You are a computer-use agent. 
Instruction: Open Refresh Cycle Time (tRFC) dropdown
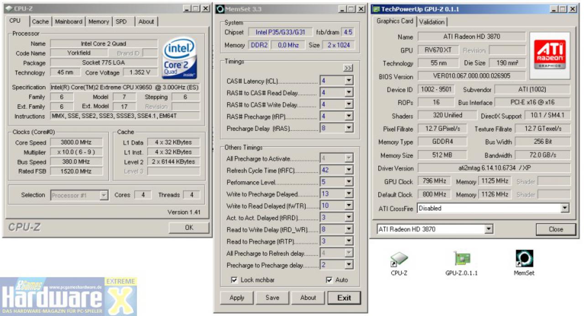coord(349,170)
